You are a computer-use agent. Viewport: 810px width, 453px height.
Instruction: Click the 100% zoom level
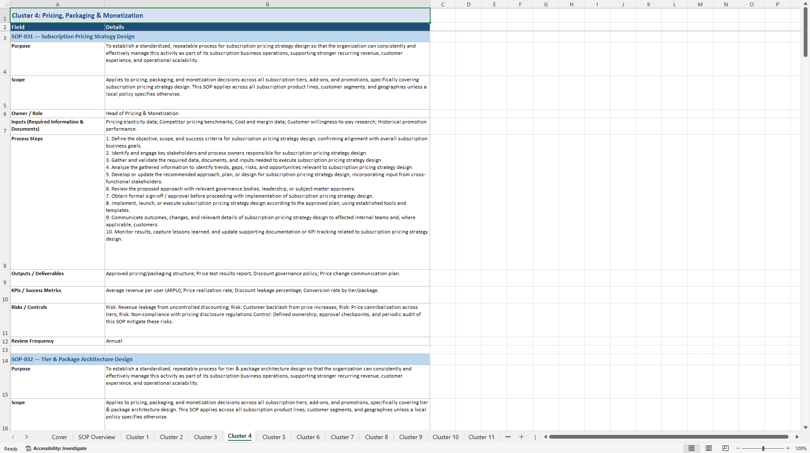[801, 448]
